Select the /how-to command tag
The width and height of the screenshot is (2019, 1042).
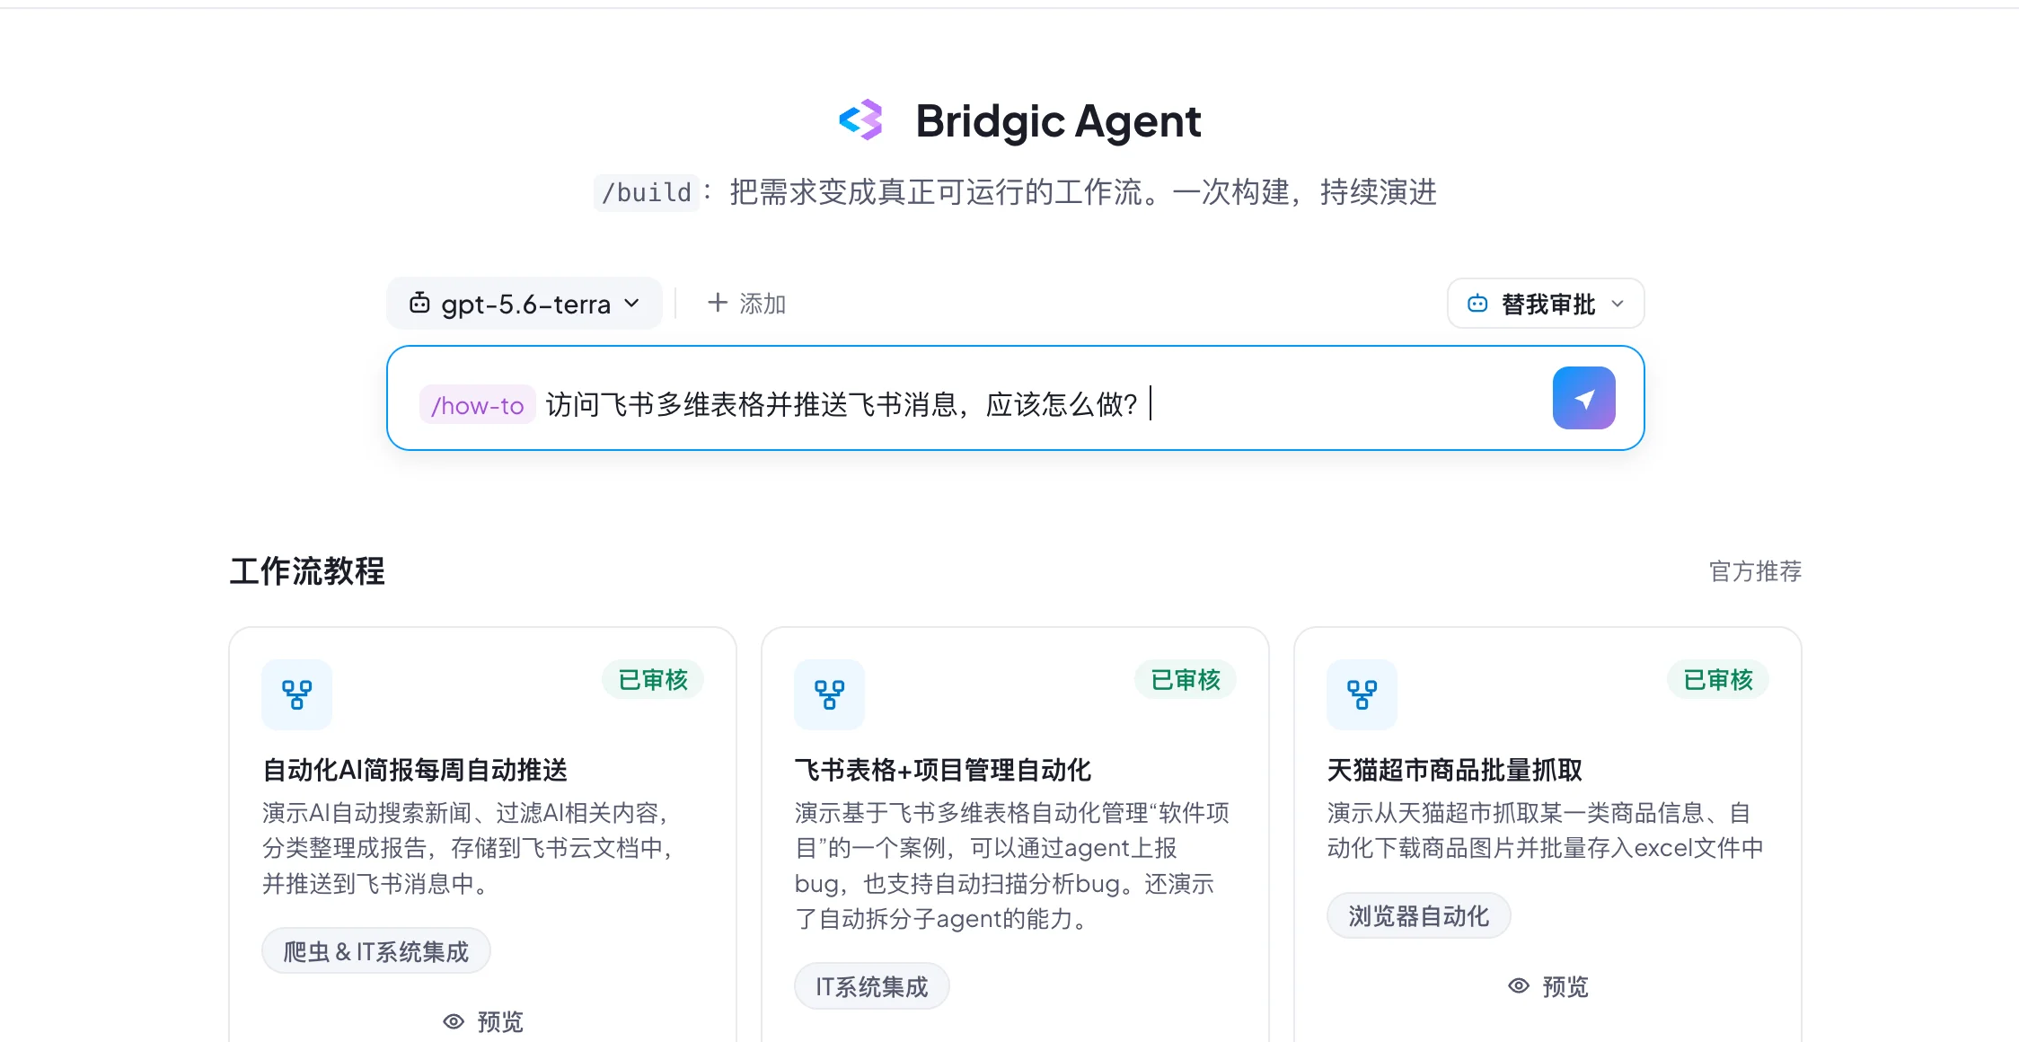pyautogui.click(x=477, y=405)
